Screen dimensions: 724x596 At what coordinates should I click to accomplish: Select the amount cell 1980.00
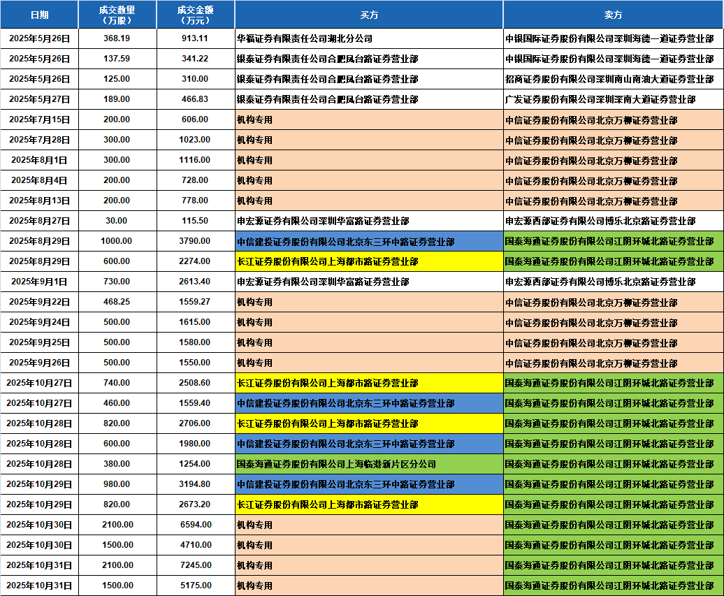pyautogui.click(x=196, y=444)
